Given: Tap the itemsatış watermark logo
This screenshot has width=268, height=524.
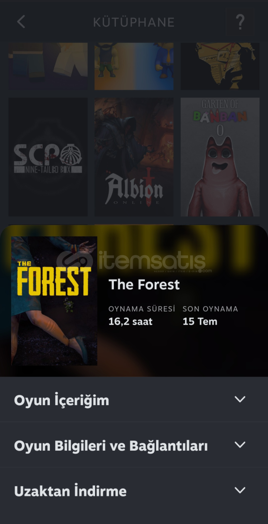Looking at the screenshot, I should click(x=134, y=262).
